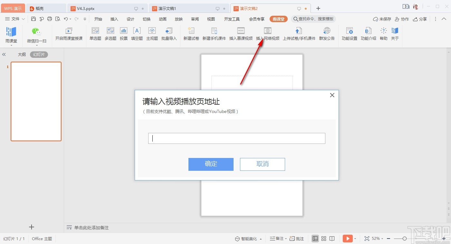Open slideshow play options dropdown arrow
The image size is (451, 244).
pos(355,239)
